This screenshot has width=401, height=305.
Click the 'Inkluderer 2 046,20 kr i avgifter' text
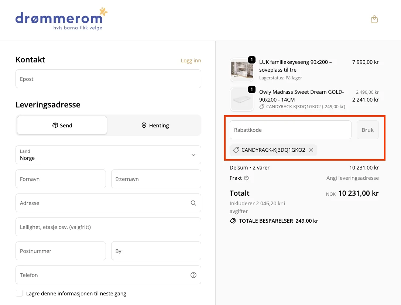tap(257, 208)
